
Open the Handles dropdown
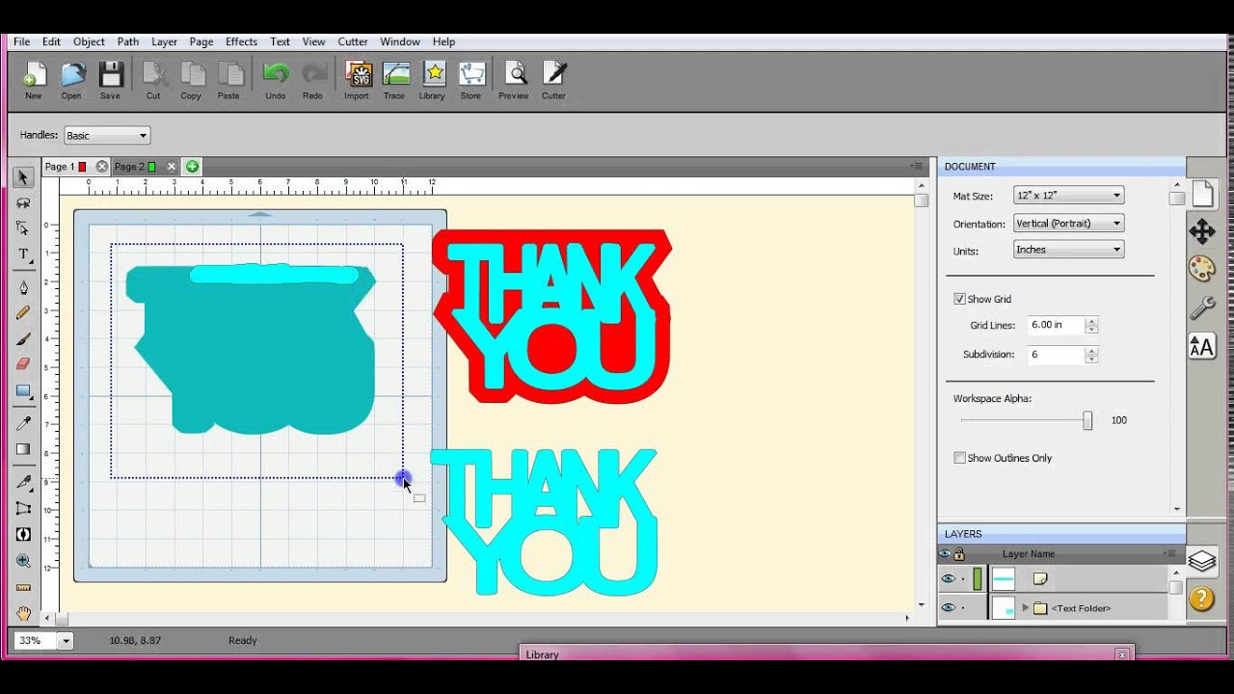pyautogui.click(x=106, y=136)
